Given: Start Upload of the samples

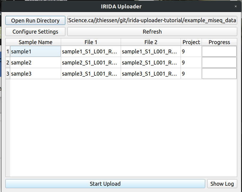Looking at the screenshot, I should point(105,184).
